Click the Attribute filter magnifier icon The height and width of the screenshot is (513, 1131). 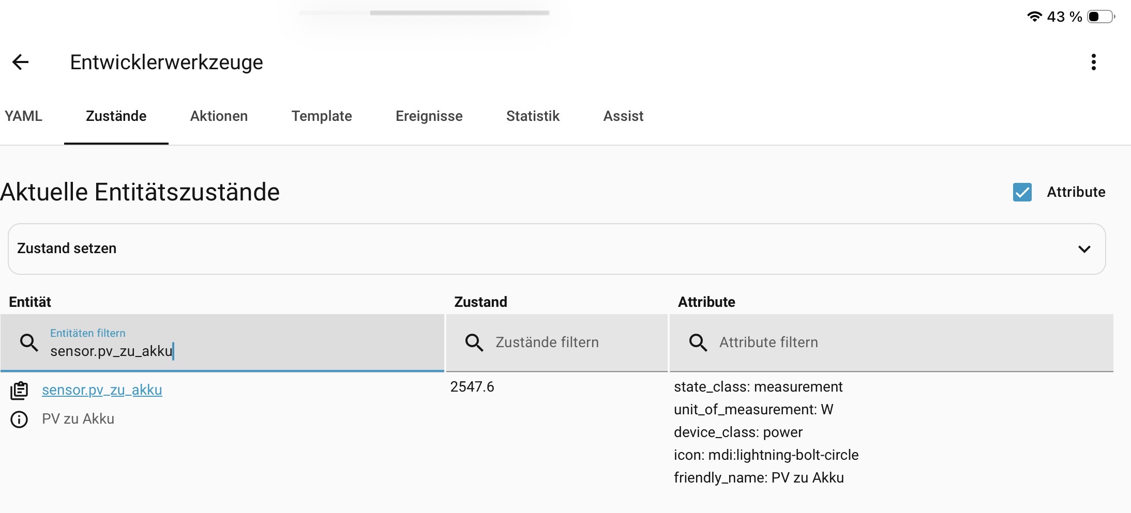coord(698,343)
